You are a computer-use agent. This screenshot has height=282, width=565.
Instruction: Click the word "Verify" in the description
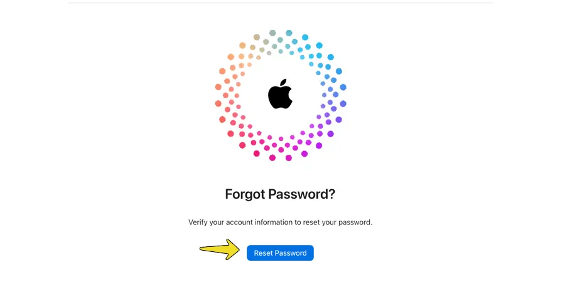(199, 222)
